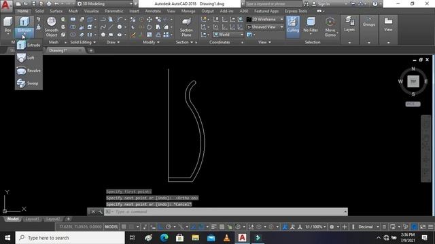This screenshot has width=435, height=244.
Task: Open the Section Plane tool
Action: coord(186,27)
